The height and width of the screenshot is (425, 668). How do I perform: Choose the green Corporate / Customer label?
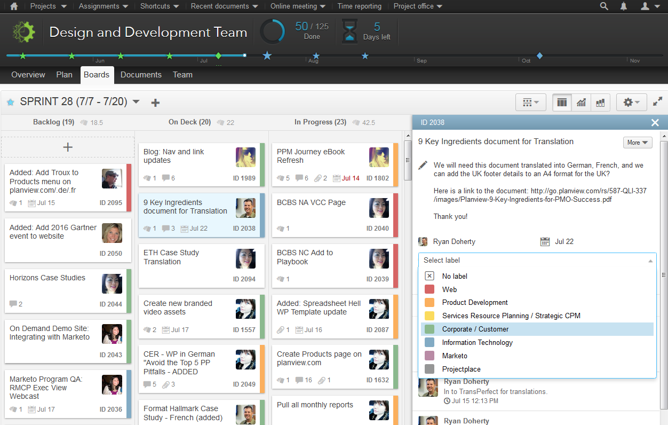click(x=537, y=329)
